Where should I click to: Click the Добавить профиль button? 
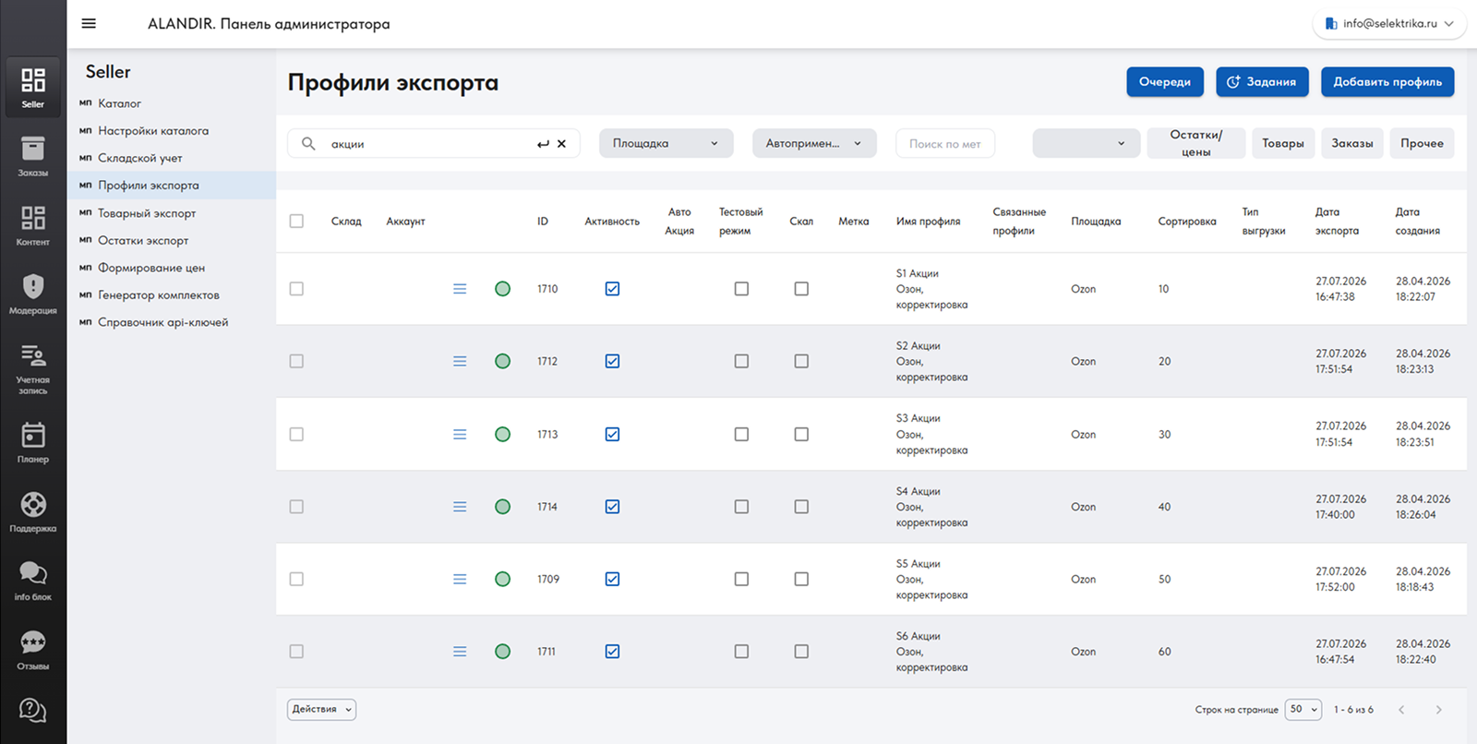(1387, 82)
